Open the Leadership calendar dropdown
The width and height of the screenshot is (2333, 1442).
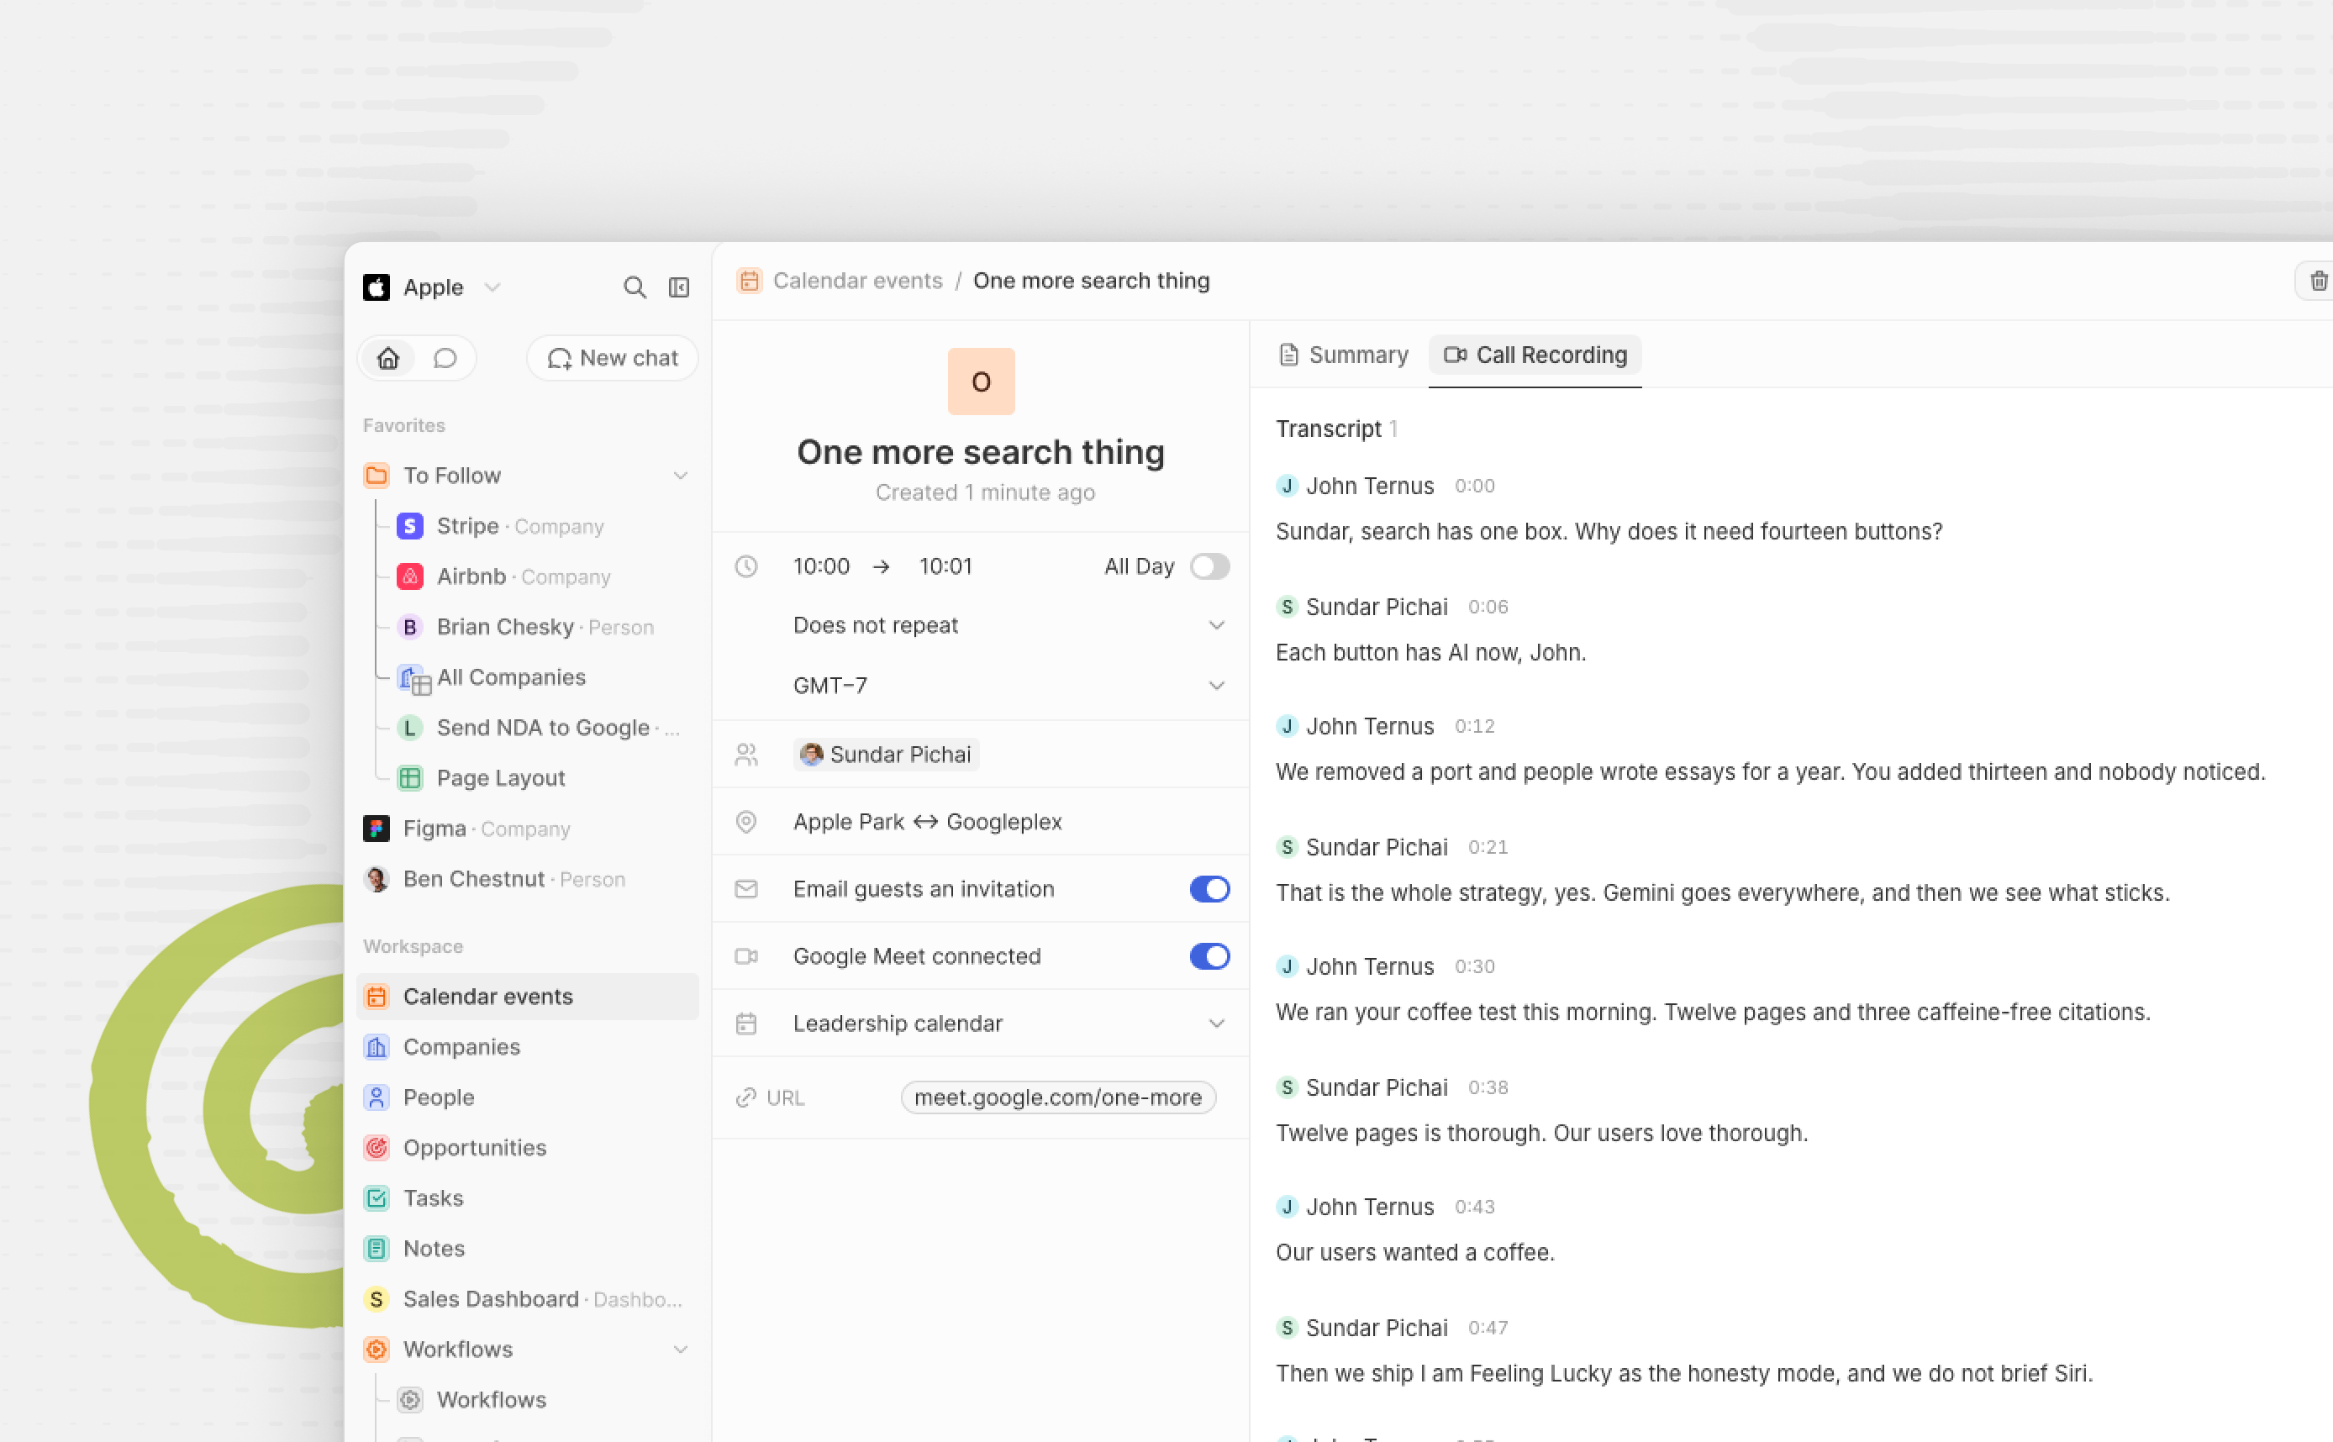coord(1010,1024)
